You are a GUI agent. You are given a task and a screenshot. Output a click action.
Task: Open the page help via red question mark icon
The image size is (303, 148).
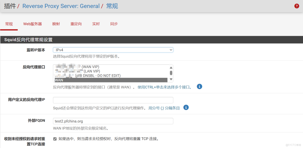click(x=297, y=6)
